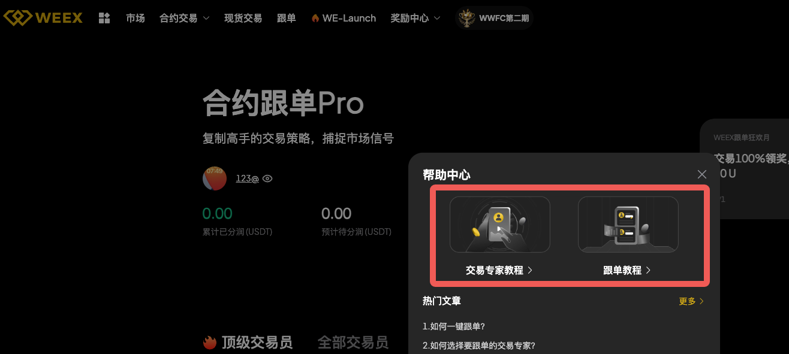Click the user avatar picture

pos(215,178)
